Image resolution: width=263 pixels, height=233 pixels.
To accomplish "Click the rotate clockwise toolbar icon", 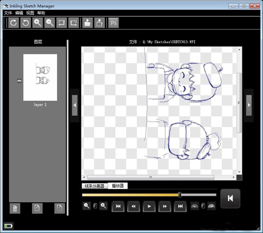I will (14, 23).
